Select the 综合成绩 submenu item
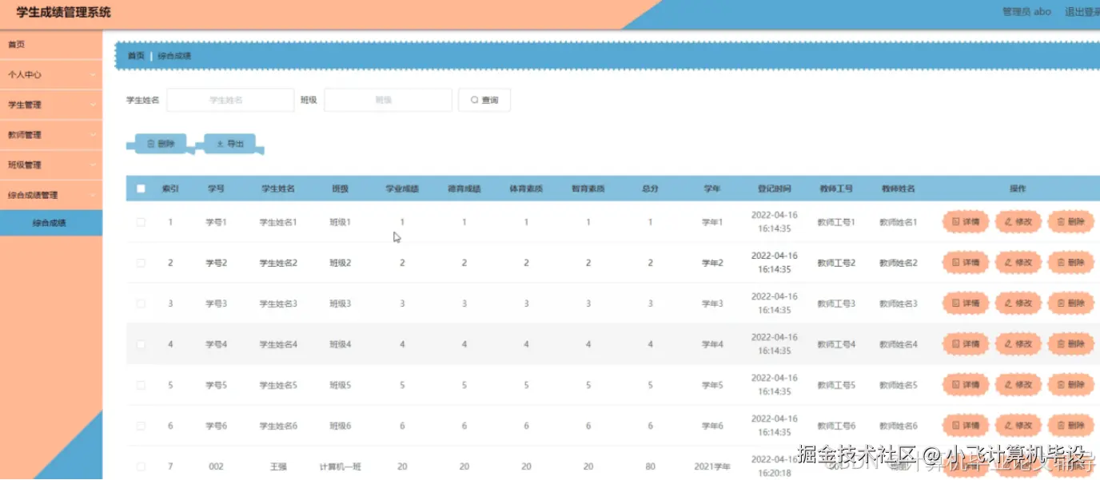 click(51, 223)
